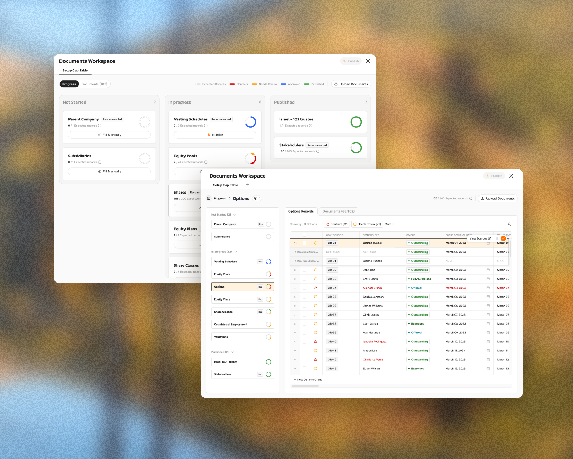This screenshot has width=573, height=459.
Task: Click Stakeholders progress ring in back window
Action: [x=356, y=148]
